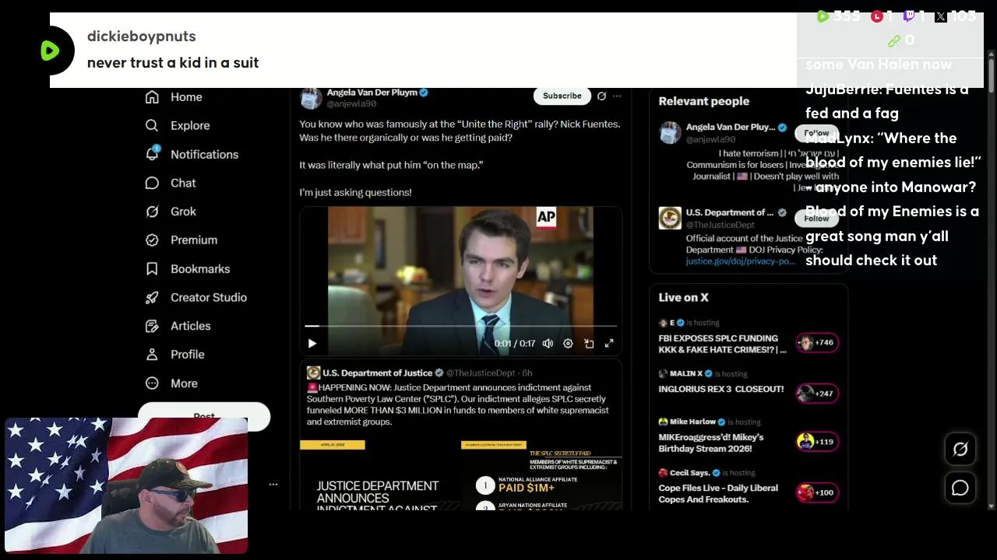Image resolution: width=997 pixels, height=560 pixels.
Task: Open 'Cope Files Live' live stream
Action: (x=718, y=493)
